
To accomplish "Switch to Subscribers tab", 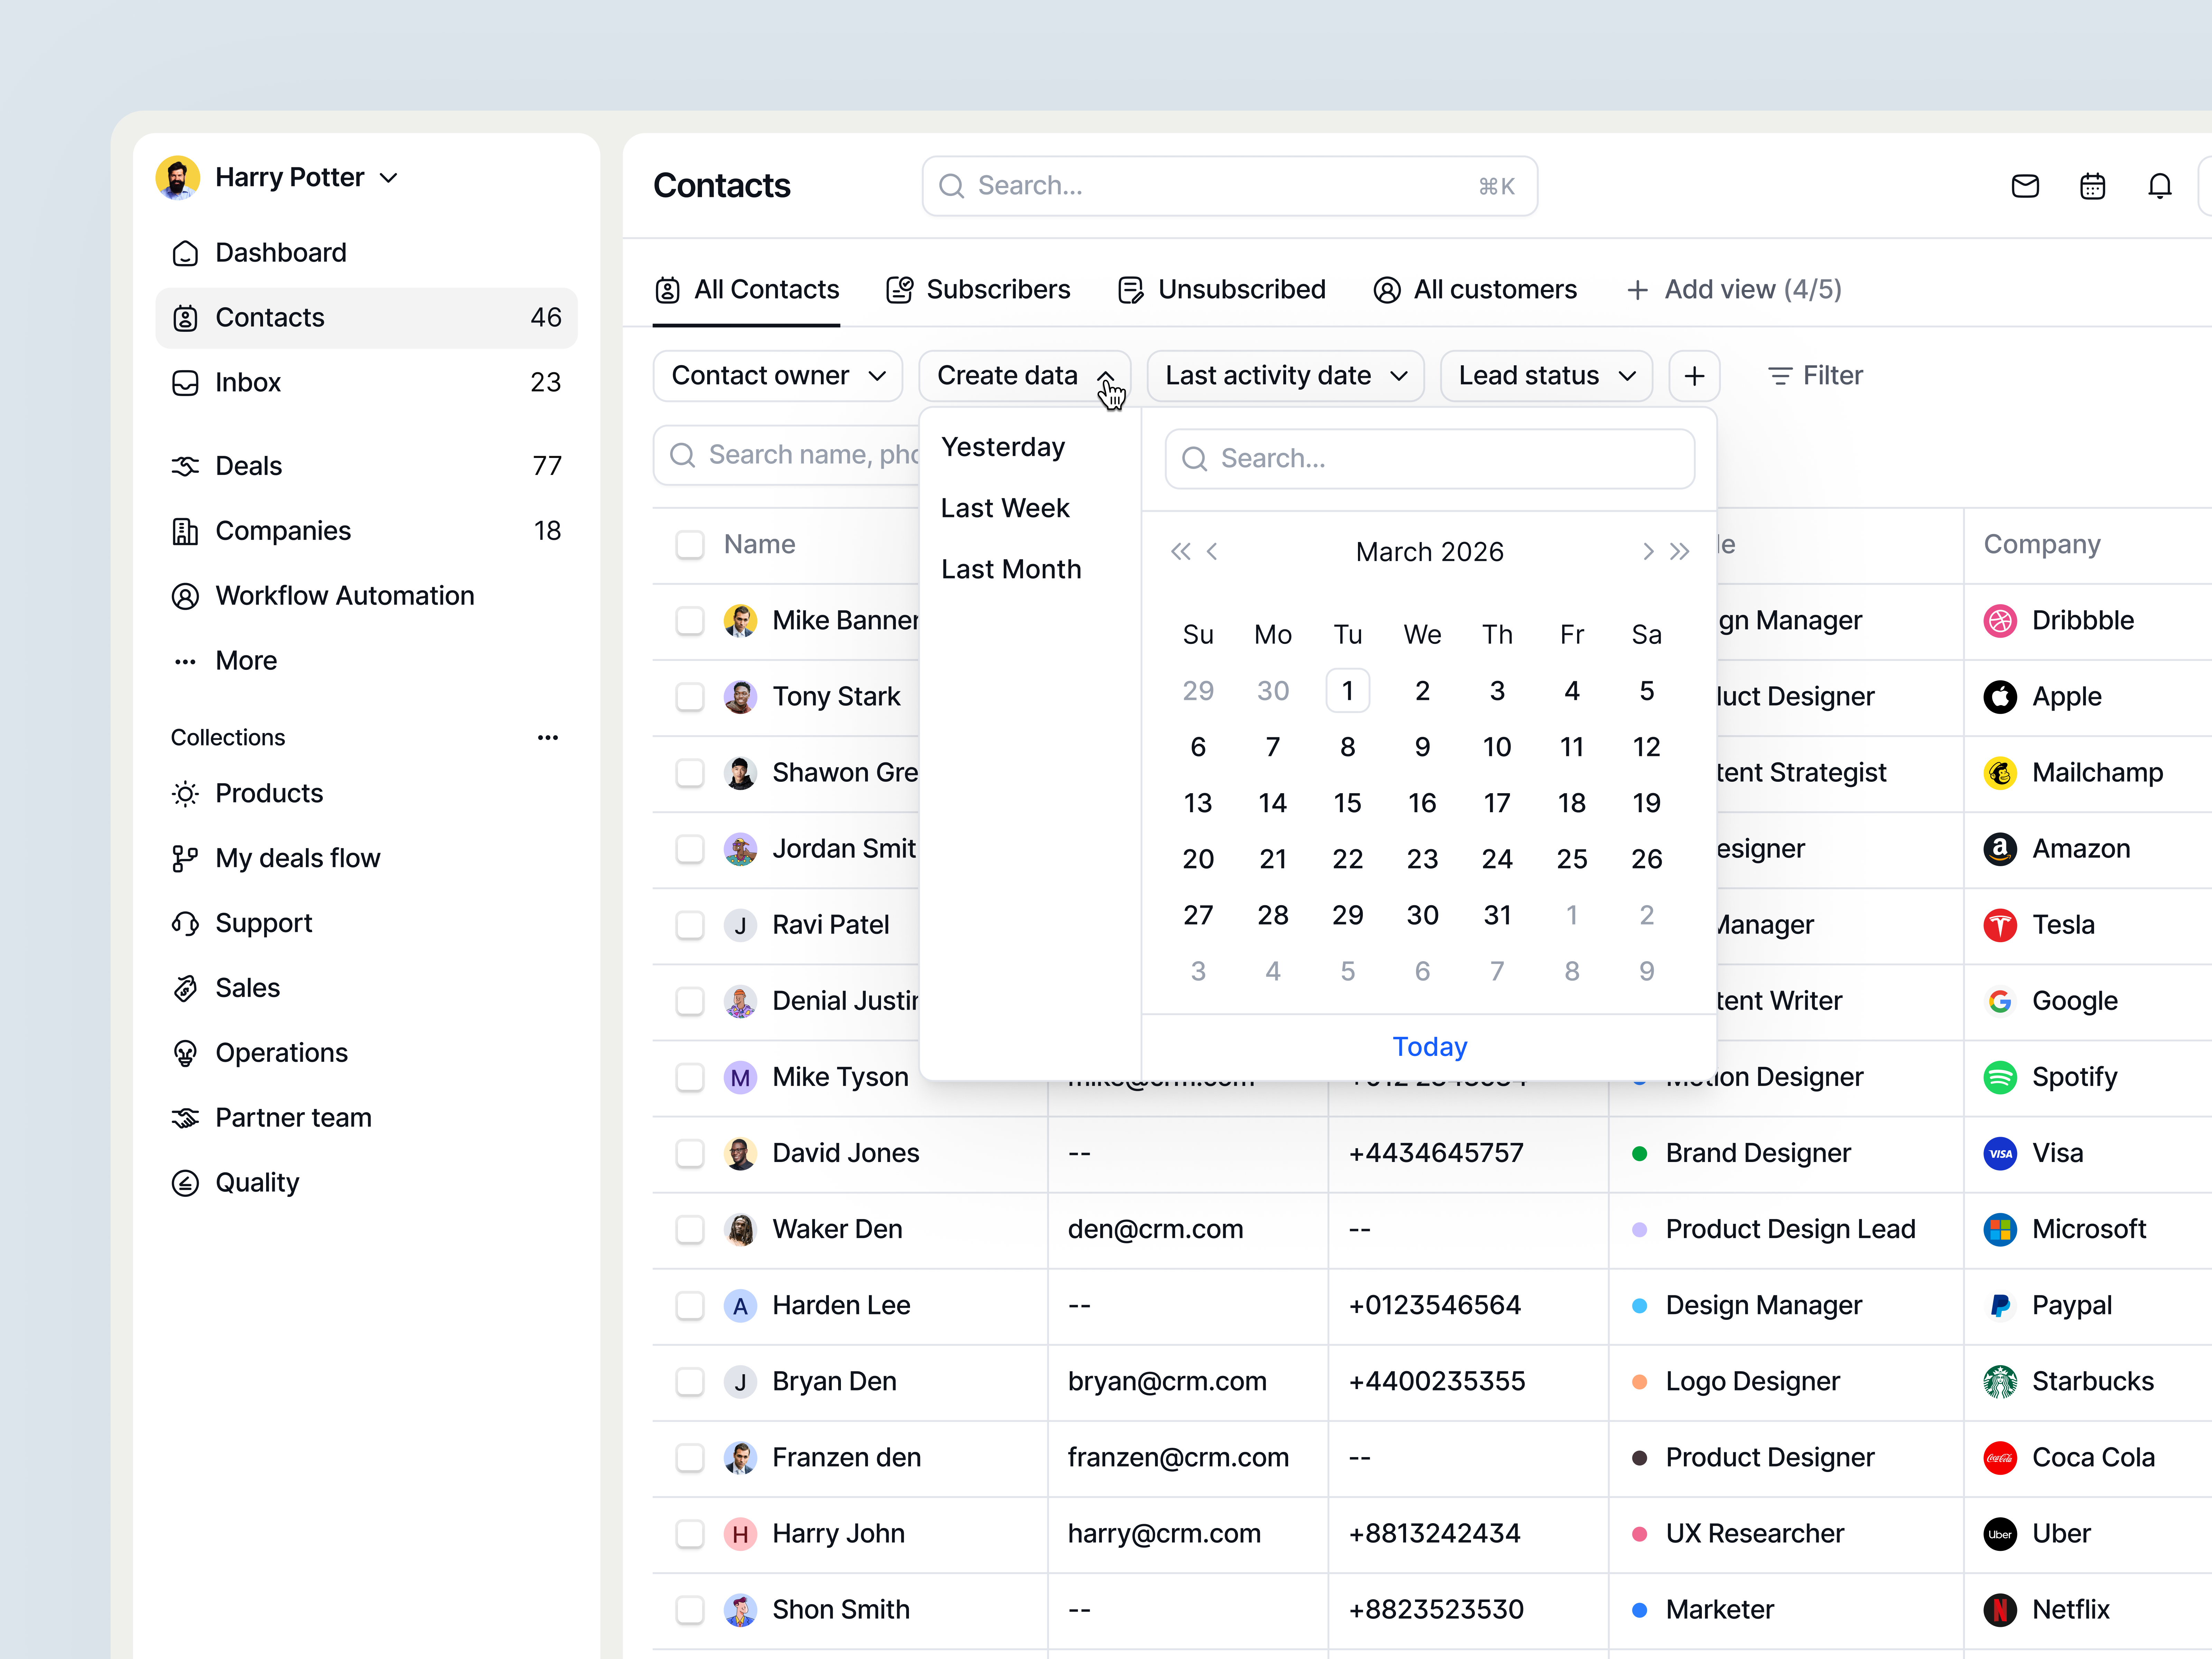I will pos(978,290).
